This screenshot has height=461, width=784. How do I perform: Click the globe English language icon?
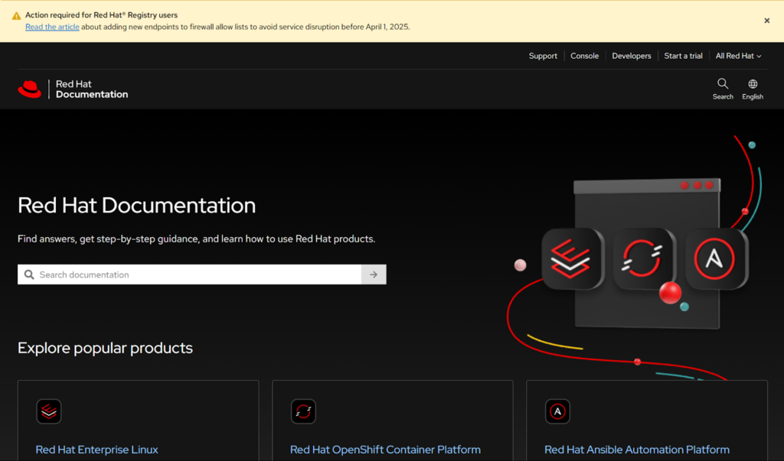(753, 84)
